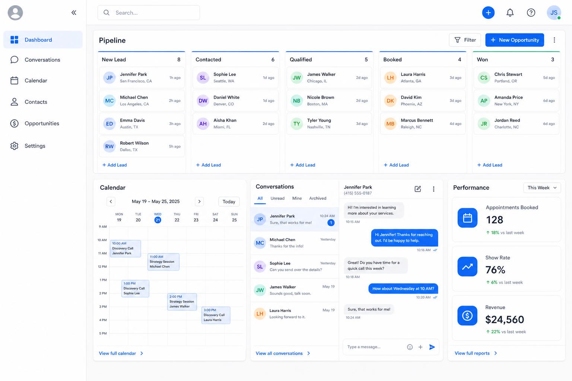Go to next week in calendar
The image size is (572, 381).
(199, 202)
